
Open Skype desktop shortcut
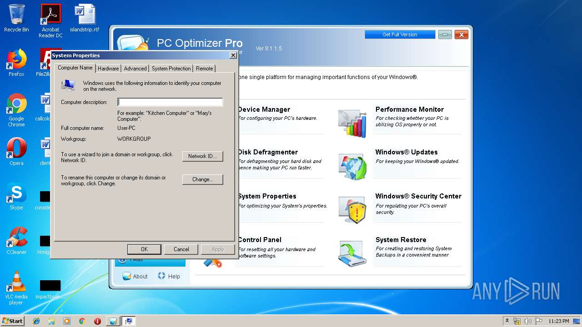[16, 196]
